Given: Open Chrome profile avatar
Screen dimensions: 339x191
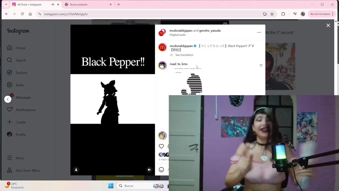Looking at the screenshot, I should click(303, 14).
